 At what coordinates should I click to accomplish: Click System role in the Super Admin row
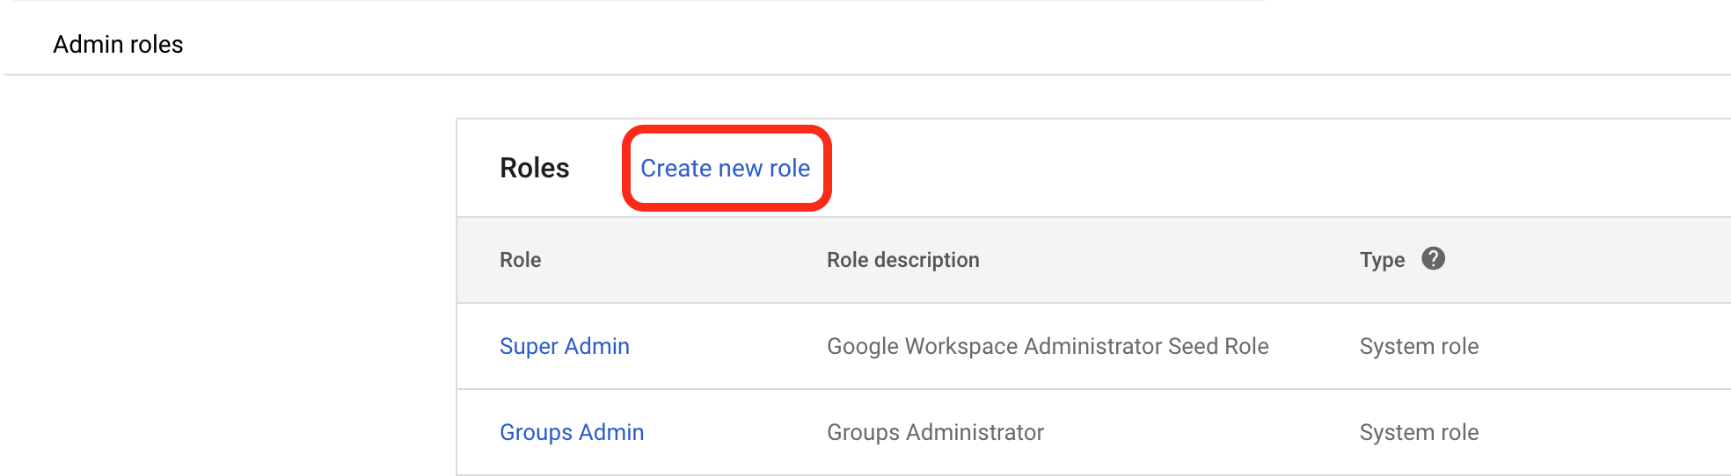(1419, 346)
